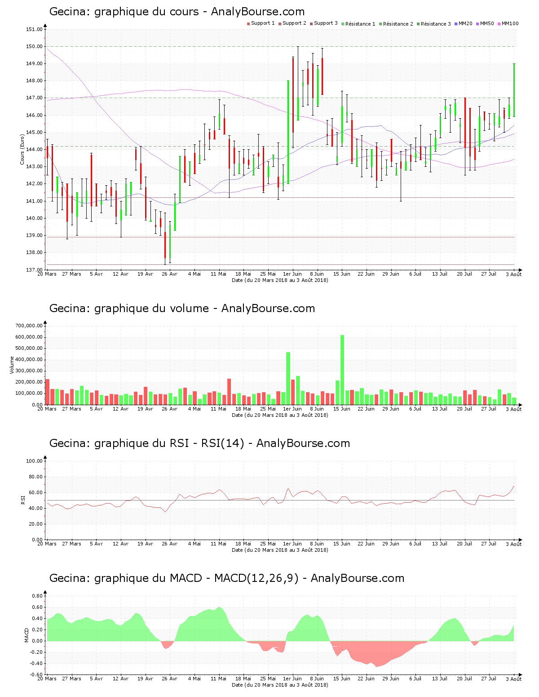Screen dimensions: 539x697
Task: Click '15 Juin' date under volume chart
Action: [x=342, y=409]
